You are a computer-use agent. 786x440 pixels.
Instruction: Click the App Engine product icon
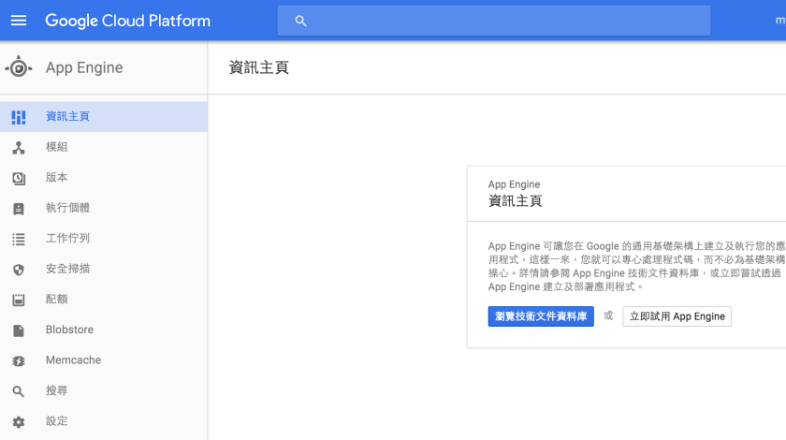19,67
